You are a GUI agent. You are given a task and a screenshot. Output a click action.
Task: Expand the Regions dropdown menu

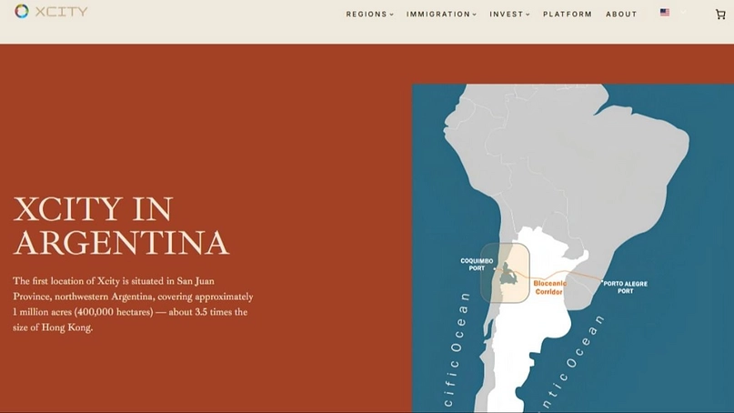click(370, 15)
